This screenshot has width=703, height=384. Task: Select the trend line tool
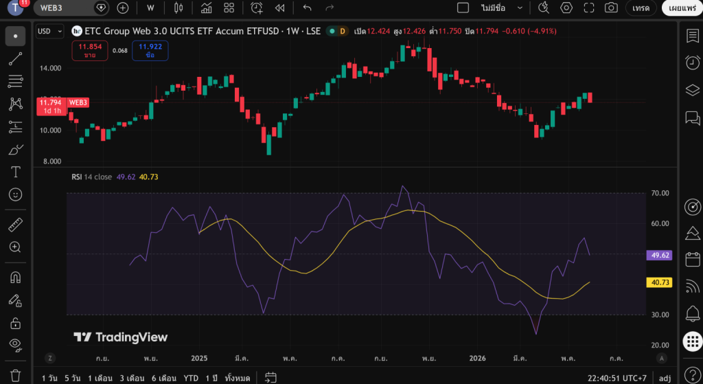point(15,59)
